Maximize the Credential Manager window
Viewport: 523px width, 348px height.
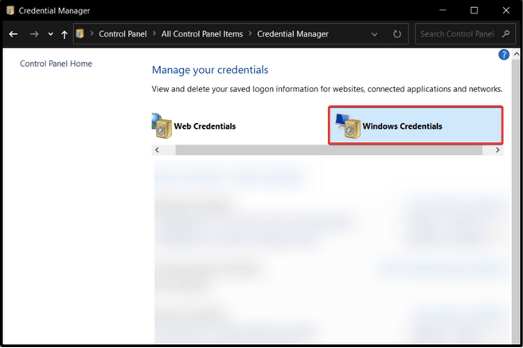point(474,10)
